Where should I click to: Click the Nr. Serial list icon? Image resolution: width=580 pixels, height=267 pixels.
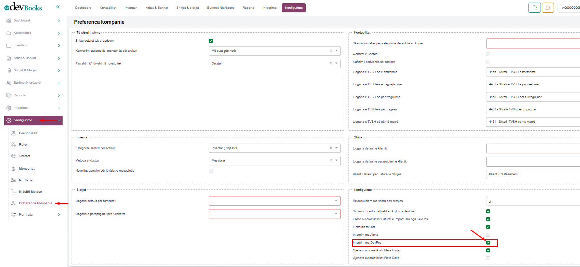(13, 180)
